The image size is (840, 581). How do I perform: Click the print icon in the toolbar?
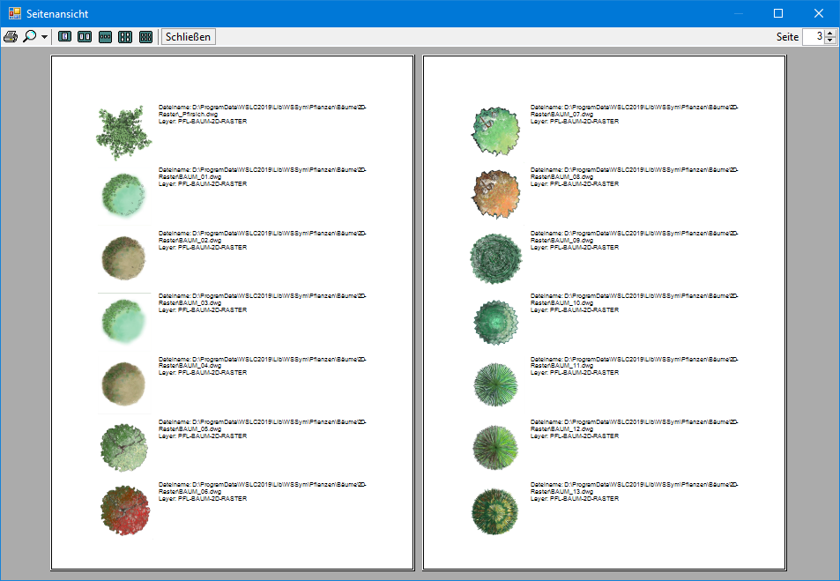(x=11, y=37)
